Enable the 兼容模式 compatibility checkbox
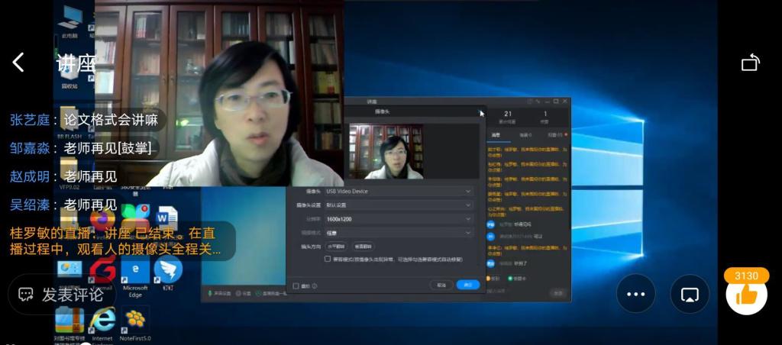The width and height of the screenshot is (782, 345). 328,259
